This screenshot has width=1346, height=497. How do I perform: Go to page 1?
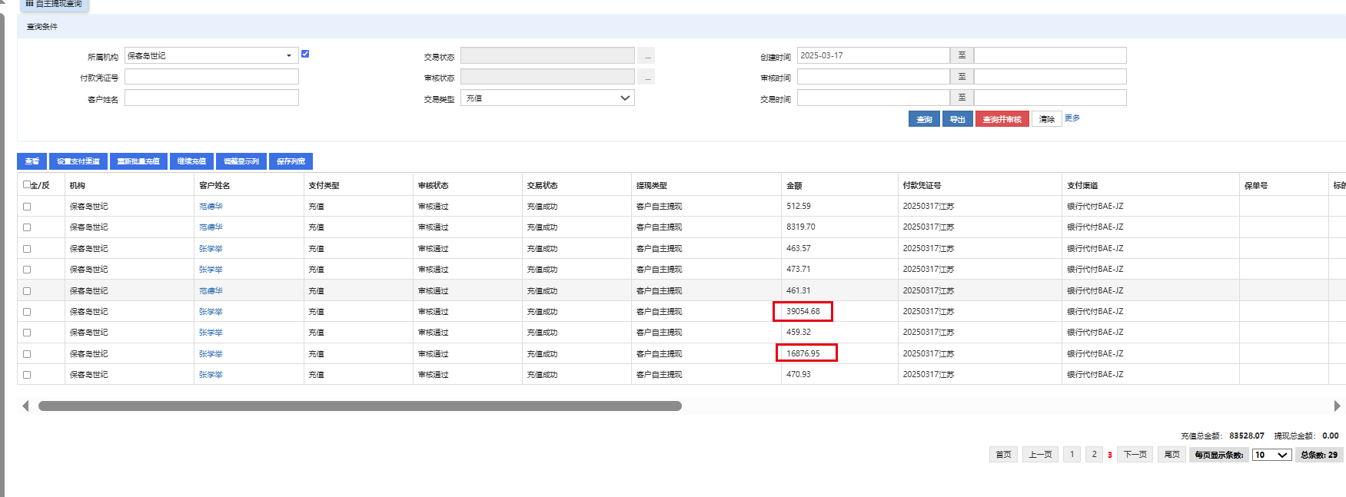[x=1072, y=455]
